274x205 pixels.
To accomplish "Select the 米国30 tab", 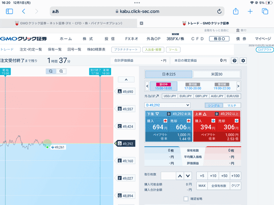I will pyautogui.click(x=217, y=74).
